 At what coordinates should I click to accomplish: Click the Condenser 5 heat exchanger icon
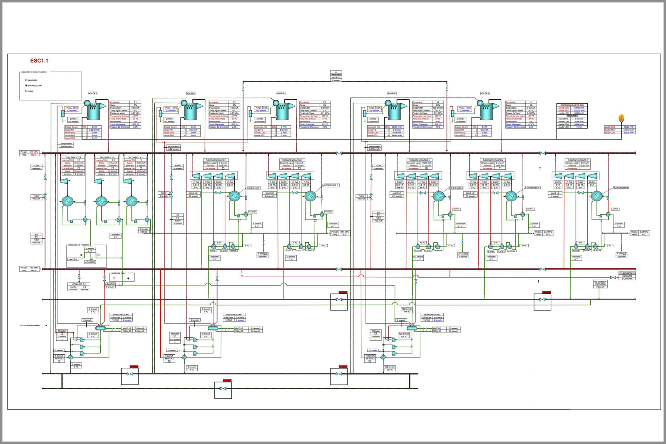click(x=597, y=196)
